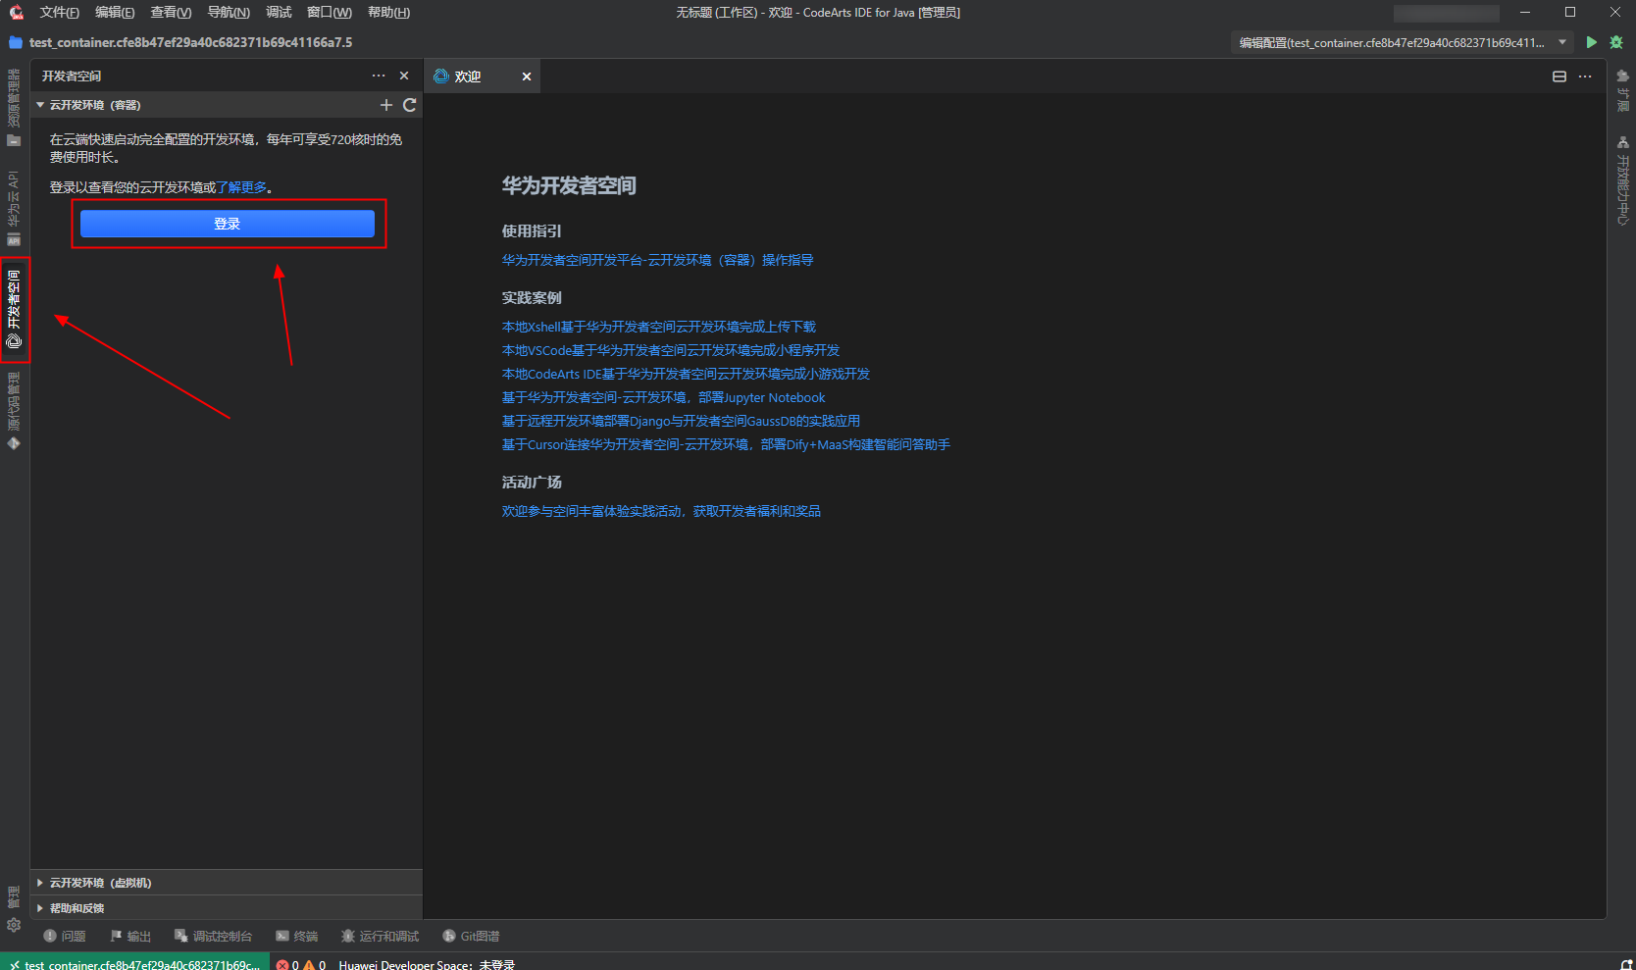The image size is (1636, 970).
Task: Refresh the 云开发环境 (容器) list
Action: 410,105
